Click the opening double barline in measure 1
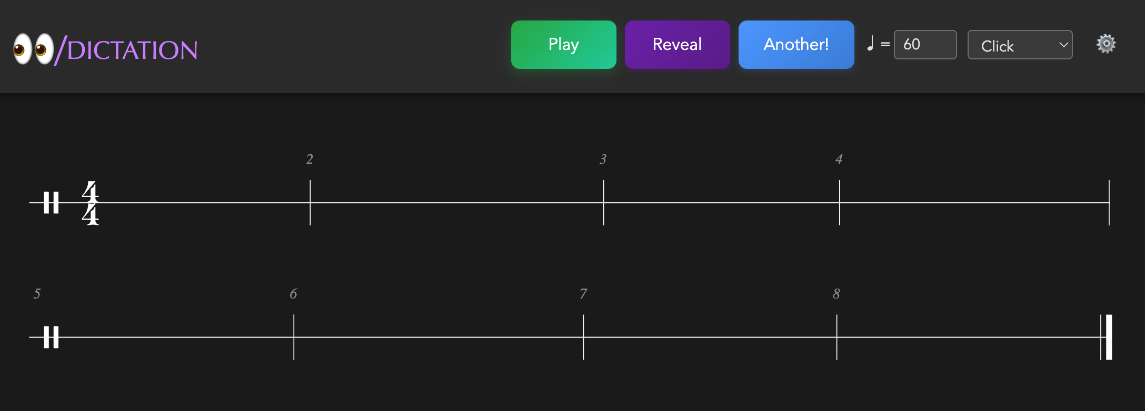This screenshot has height=411, width=1145. [50, 202]
